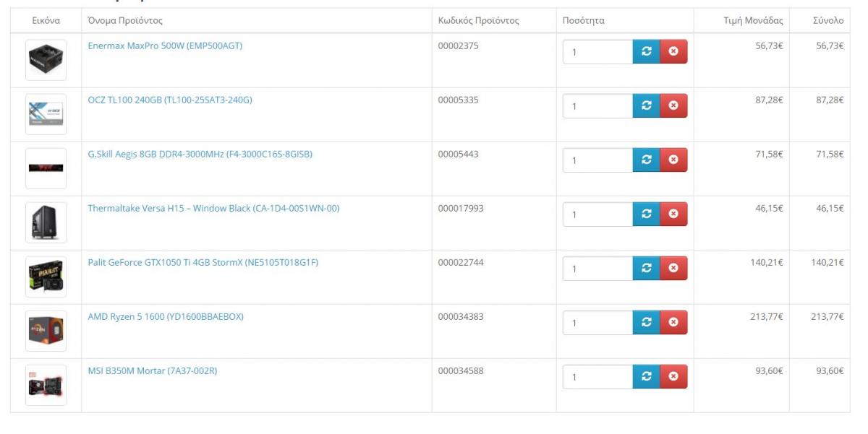Focus quantity field for AMD Ryzen 5
Image resolution: width=868 pixels, height=434 pixels.
597,323
